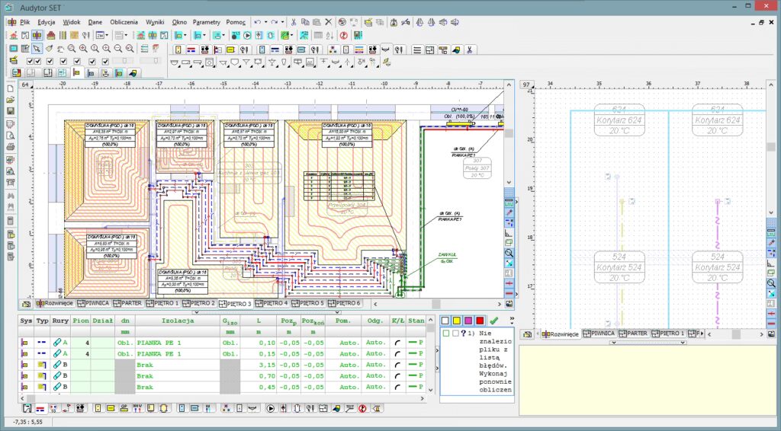Select the yellow color filter swatch

pyautogui.click(x=457, y=321)
